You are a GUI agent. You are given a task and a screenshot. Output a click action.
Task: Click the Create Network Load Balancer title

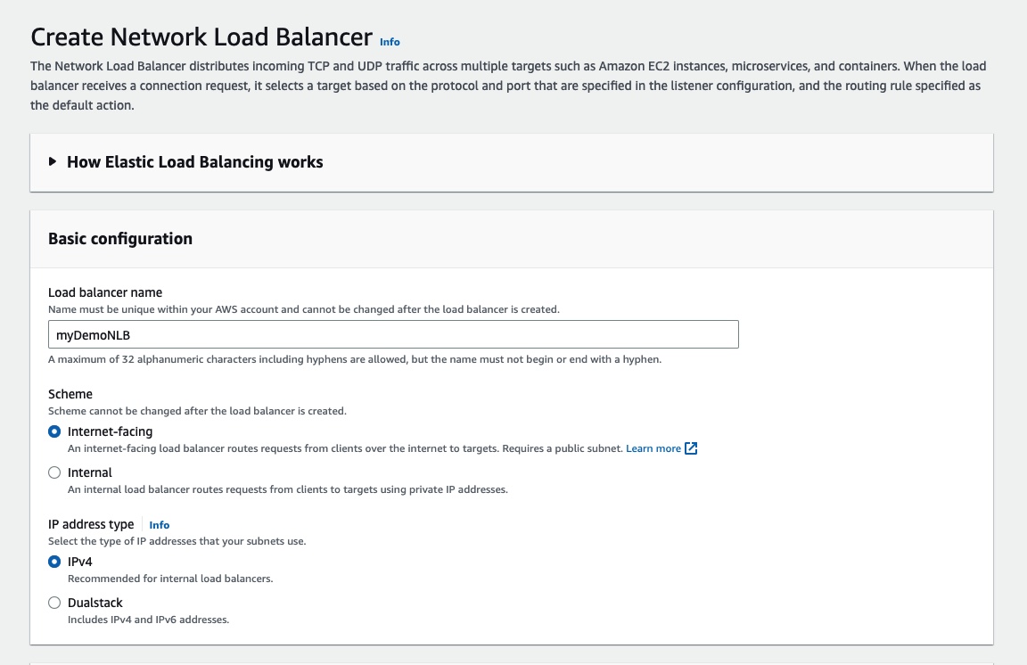point(201,37)
